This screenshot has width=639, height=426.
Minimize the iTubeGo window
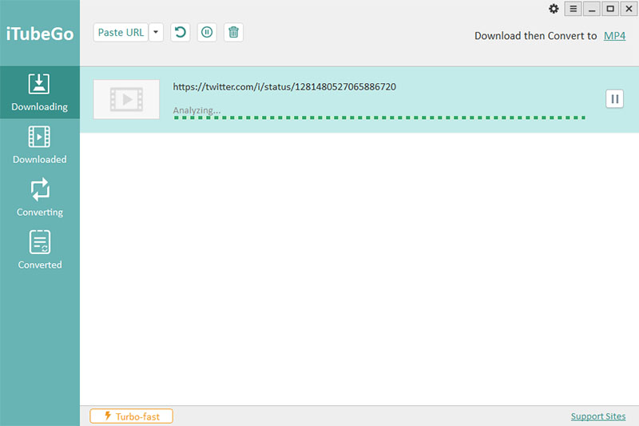(x=592, y=9)
